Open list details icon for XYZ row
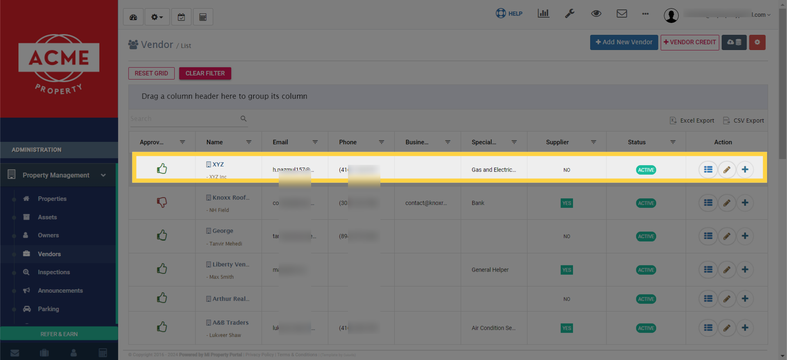This screenshot has height=360, width=787. click(708, 169)
